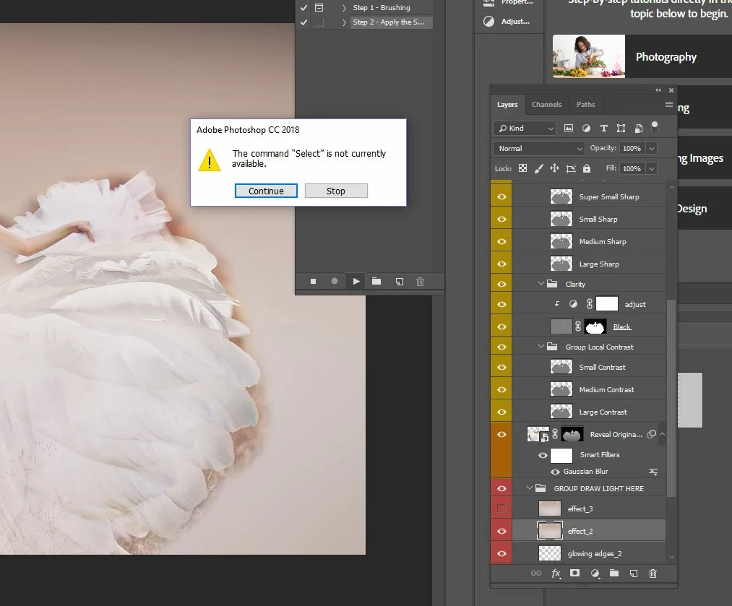This screenshot has height=606, width=732.
Task: Filter layers by type layers icon
Action: (603, 129)
